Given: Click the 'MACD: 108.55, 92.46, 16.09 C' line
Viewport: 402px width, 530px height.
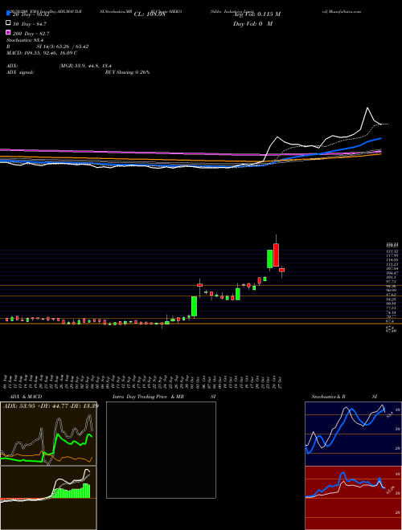Looking at the screenshot, I should (x=42, y=53).
